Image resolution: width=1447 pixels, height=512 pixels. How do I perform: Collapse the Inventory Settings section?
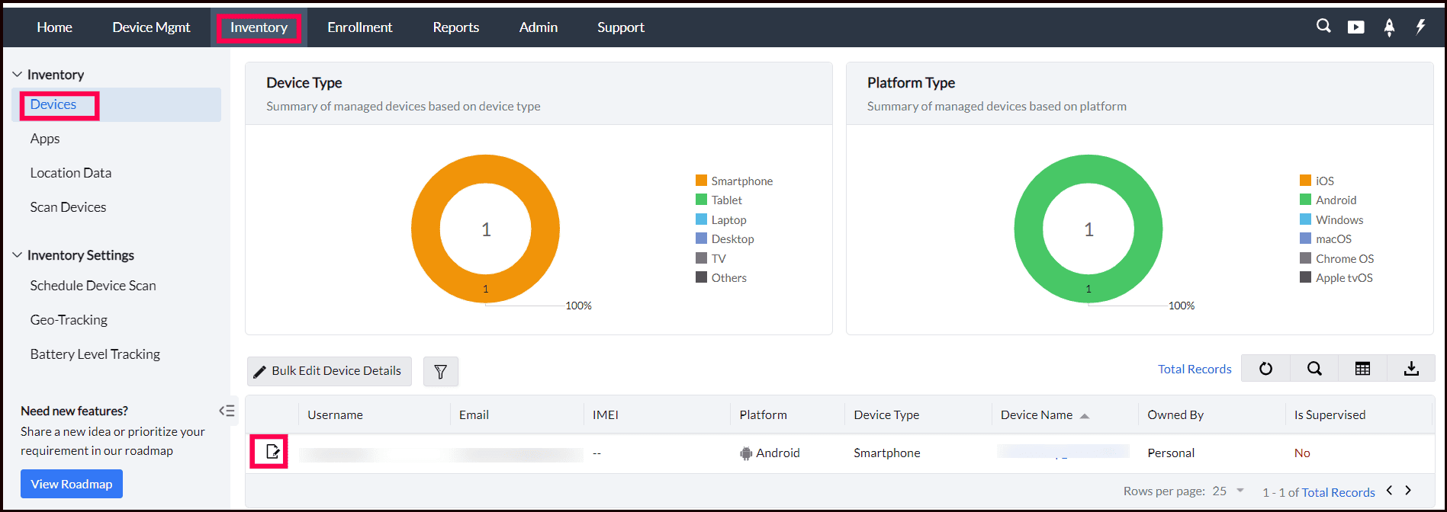pyautogui.click(x=18, y=255)
